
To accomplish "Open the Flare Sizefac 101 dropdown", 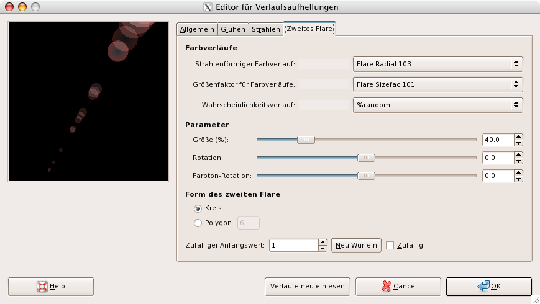I will (437, 84).
